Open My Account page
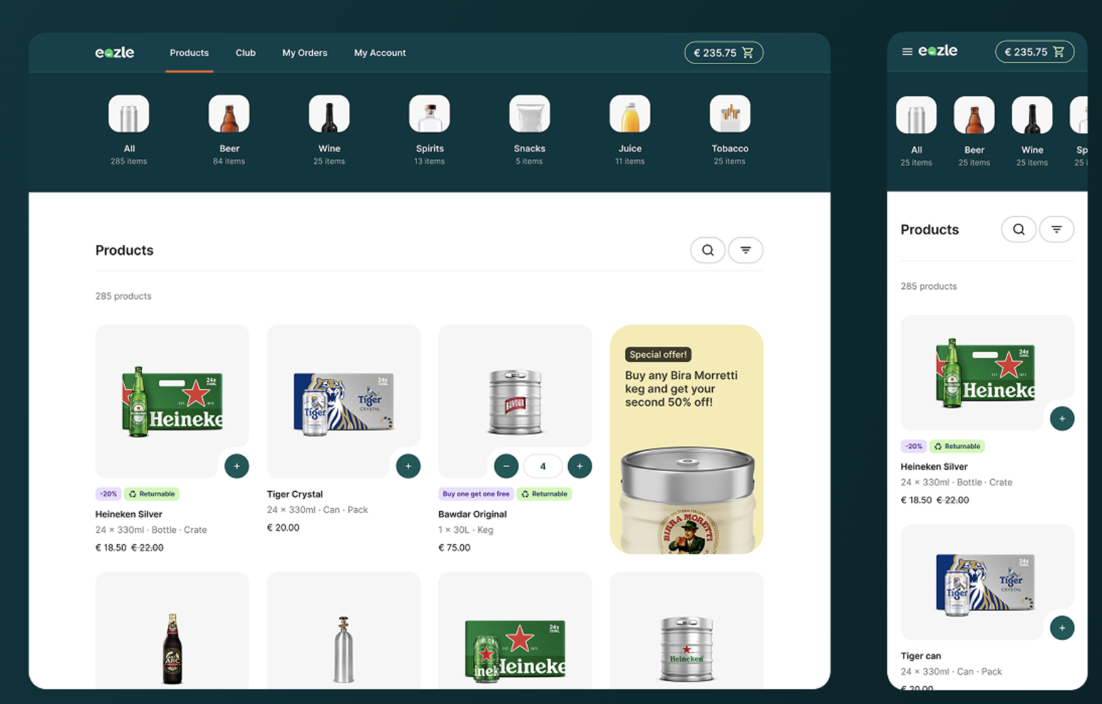This screenshot has width=1102, height=704. [x=380, y=53]
